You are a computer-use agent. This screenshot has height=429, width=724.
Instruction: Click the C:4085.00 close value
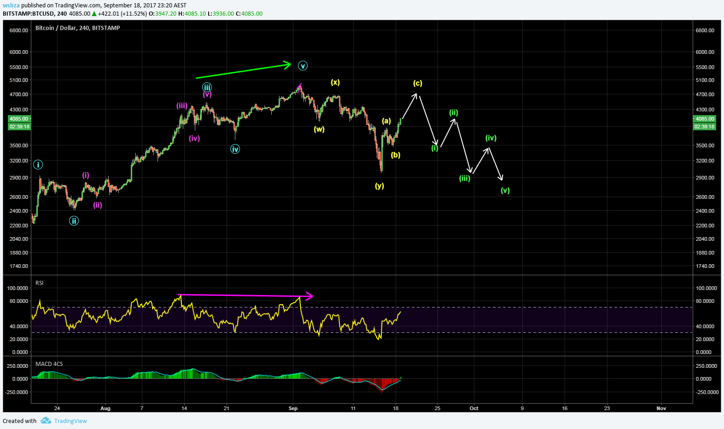point(249,13)
